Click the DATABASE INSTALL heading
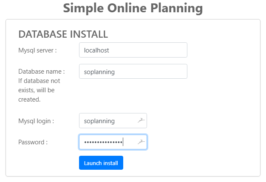Screen dimensions: 266x182 point(63,34)
